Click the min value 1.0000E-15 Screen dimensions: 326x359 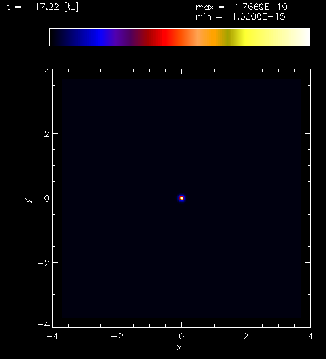point(259,17)
